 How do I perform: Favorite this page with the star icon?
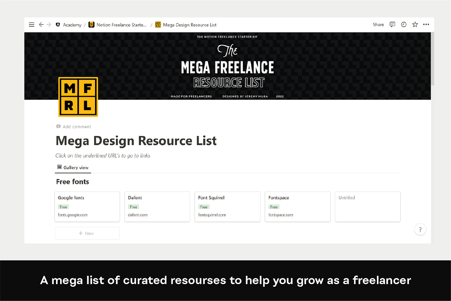415,24
